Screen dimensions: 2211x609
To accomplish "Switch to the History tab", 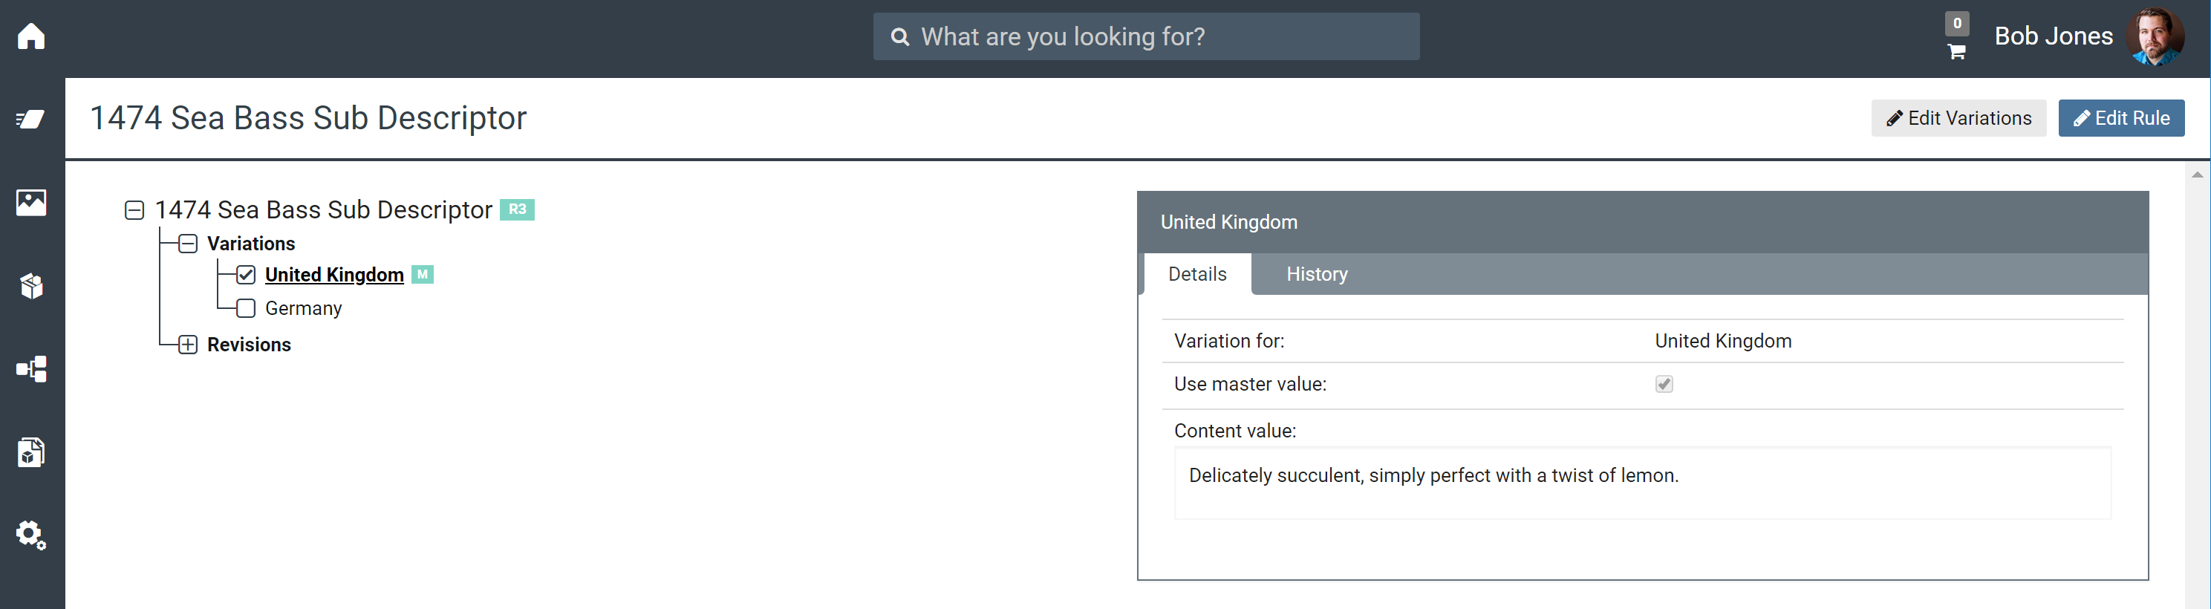I will tap(1317, 275).
